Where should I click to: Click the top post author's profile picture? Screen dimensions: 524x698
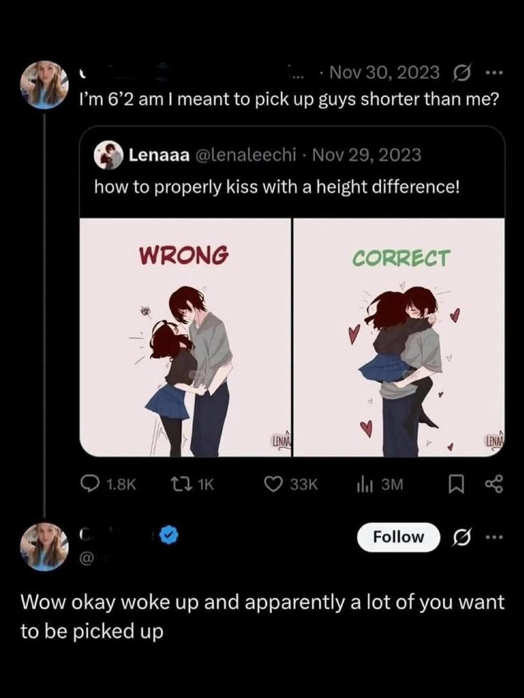pyautogui.click(x=44, y=85)
